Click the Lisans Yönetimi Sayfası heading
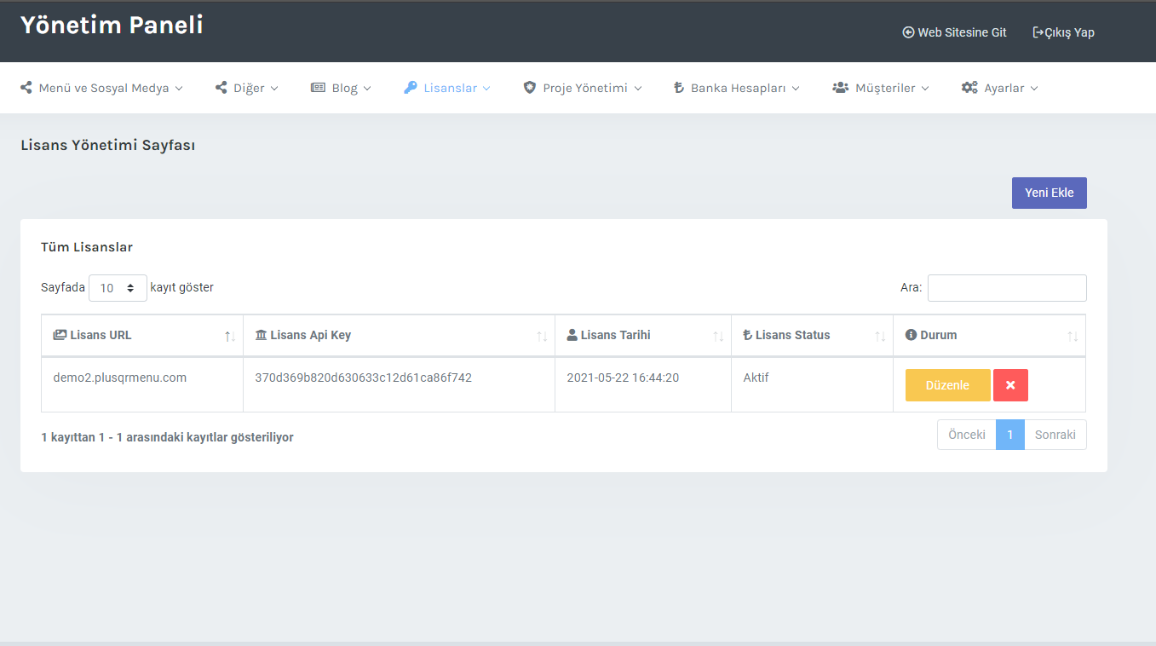The image size is (1156, 646). click(108, 146)
